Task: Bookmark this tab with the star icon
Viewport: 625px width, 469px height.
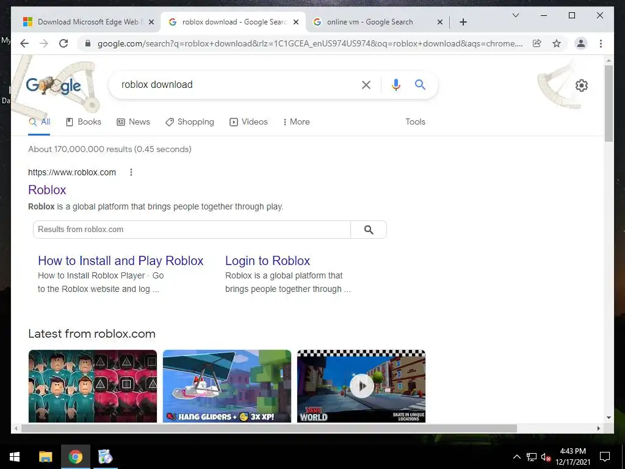Action: point(557,43)
